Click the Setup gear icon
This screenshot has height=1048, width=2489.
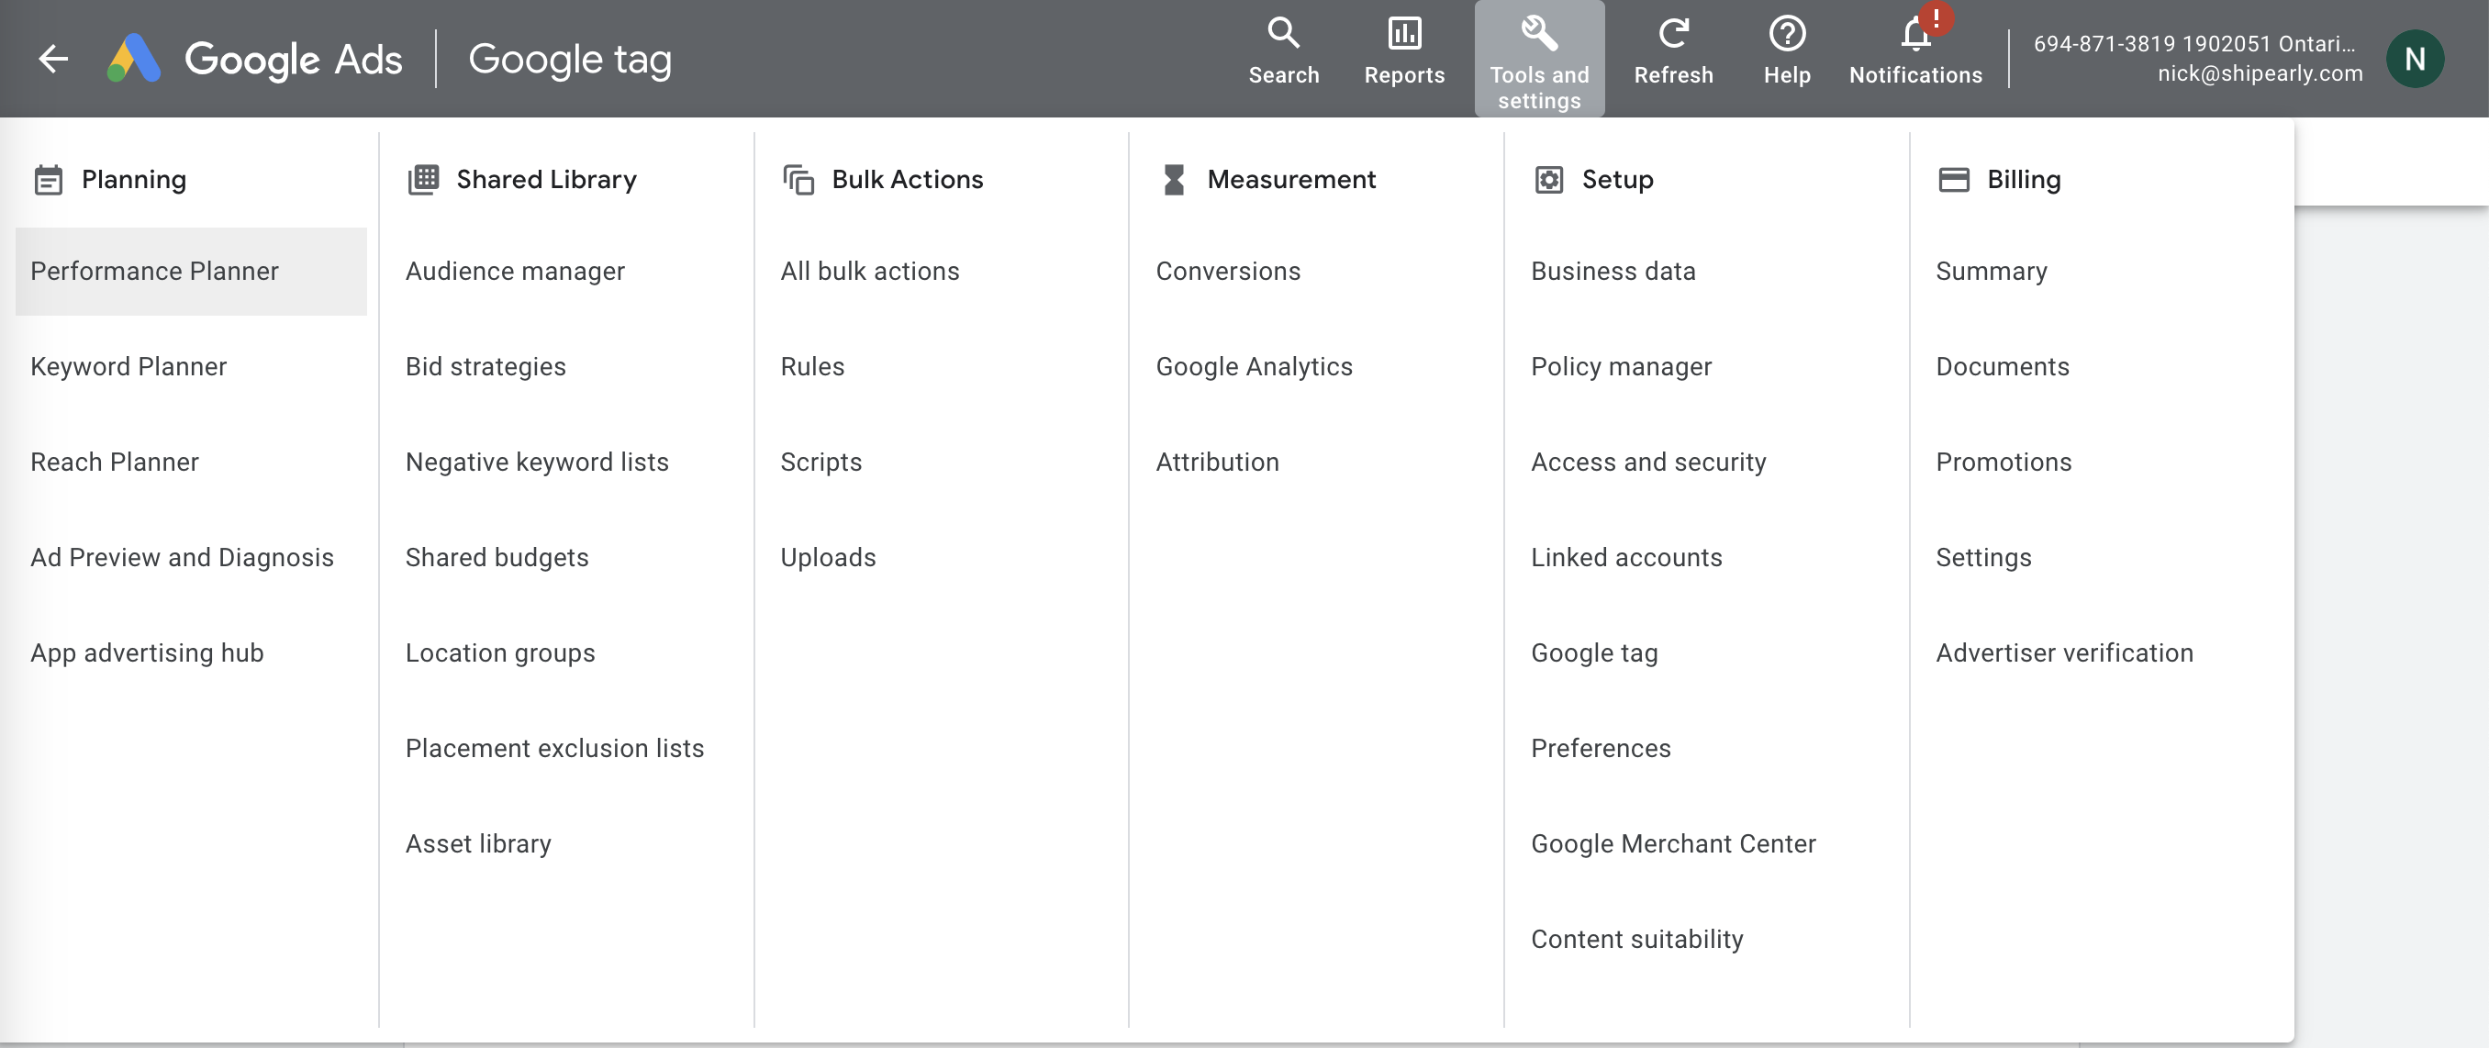[1549, 180]
